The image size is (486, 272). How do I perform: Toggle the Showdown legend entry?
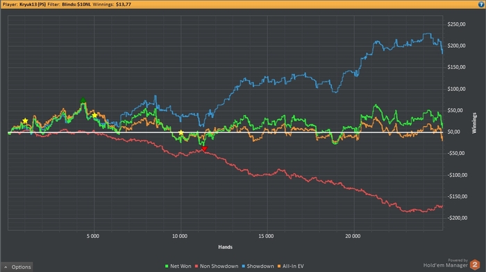[x=258, y=266]
